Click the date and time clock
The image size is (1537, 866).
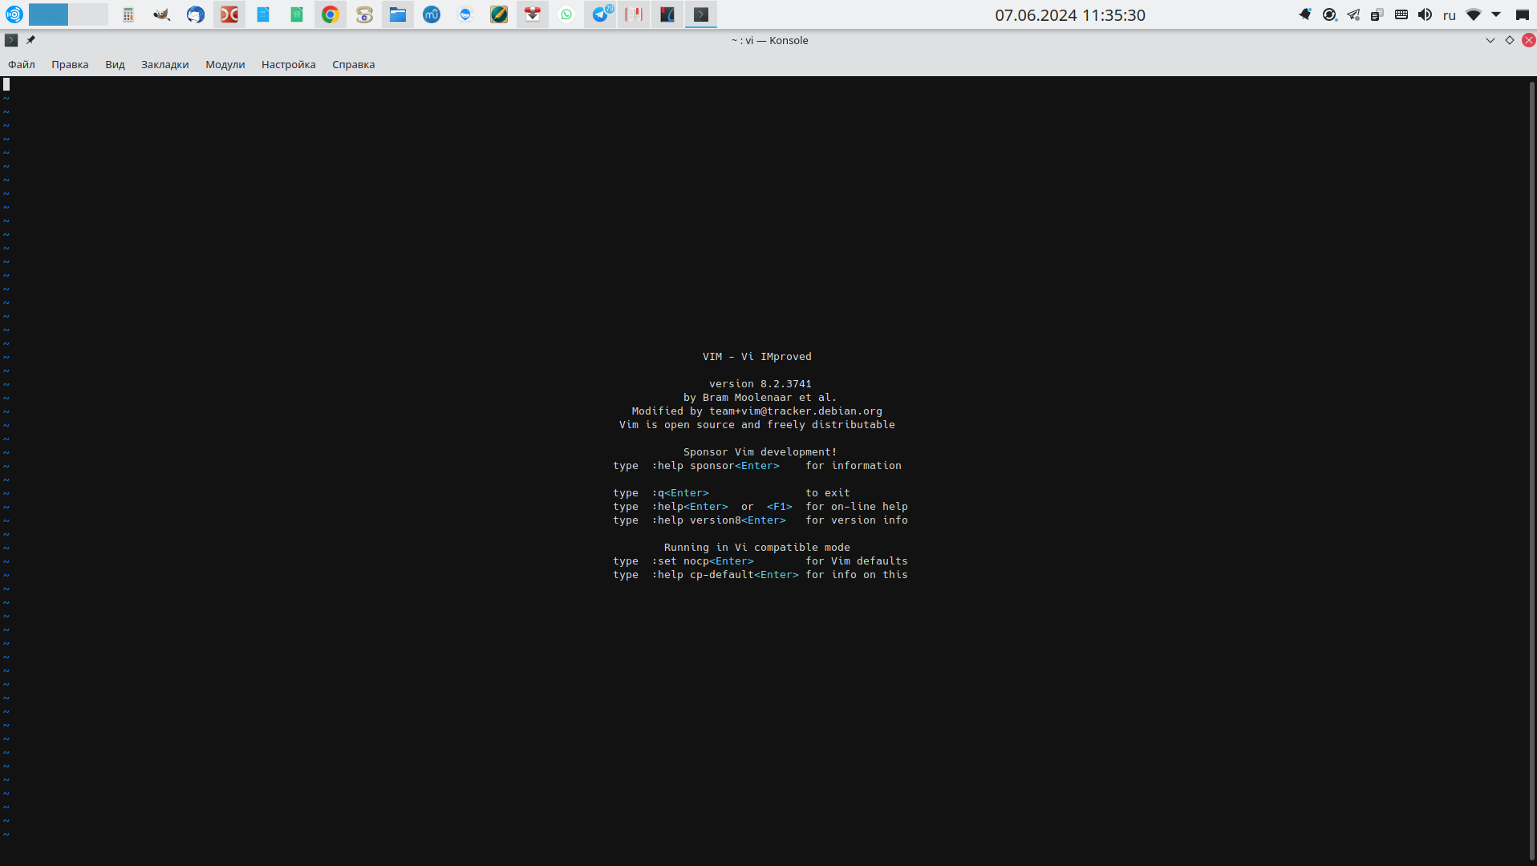click(x=1070, y=15)
